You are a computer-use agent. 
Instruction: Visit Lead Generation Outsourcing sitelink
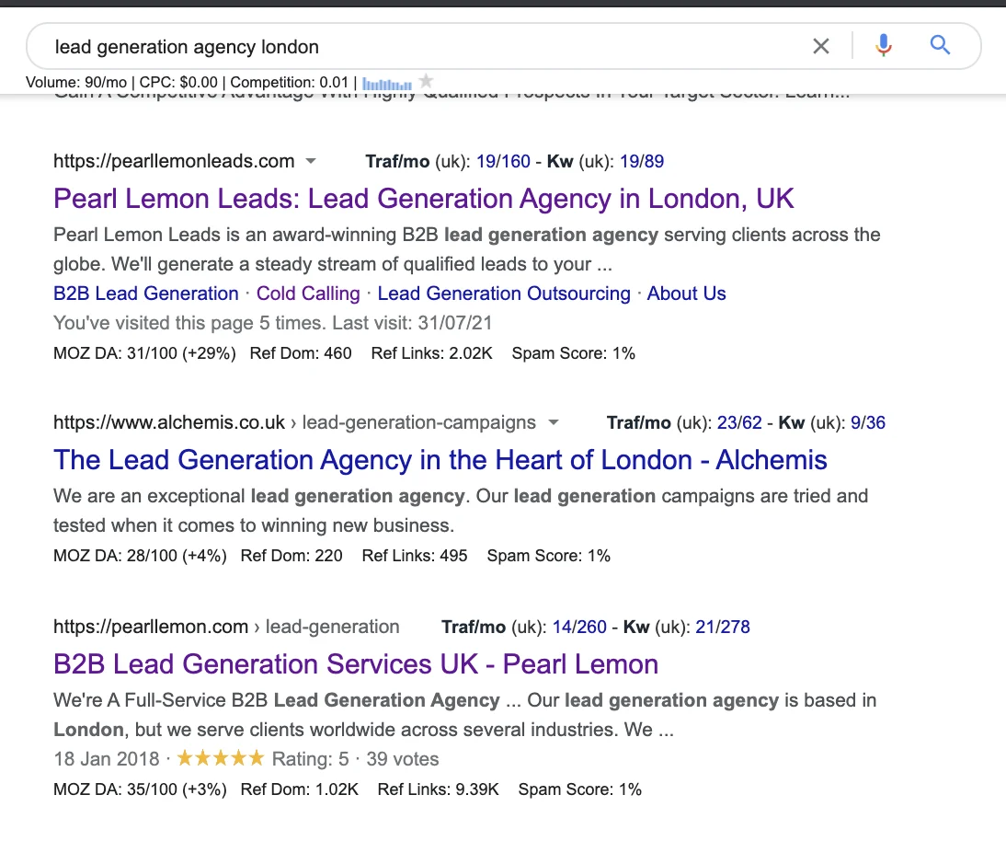[504, 294]
